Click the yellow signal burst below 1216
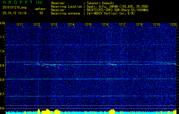Viewport: 179px width, 114px height. 112,111
